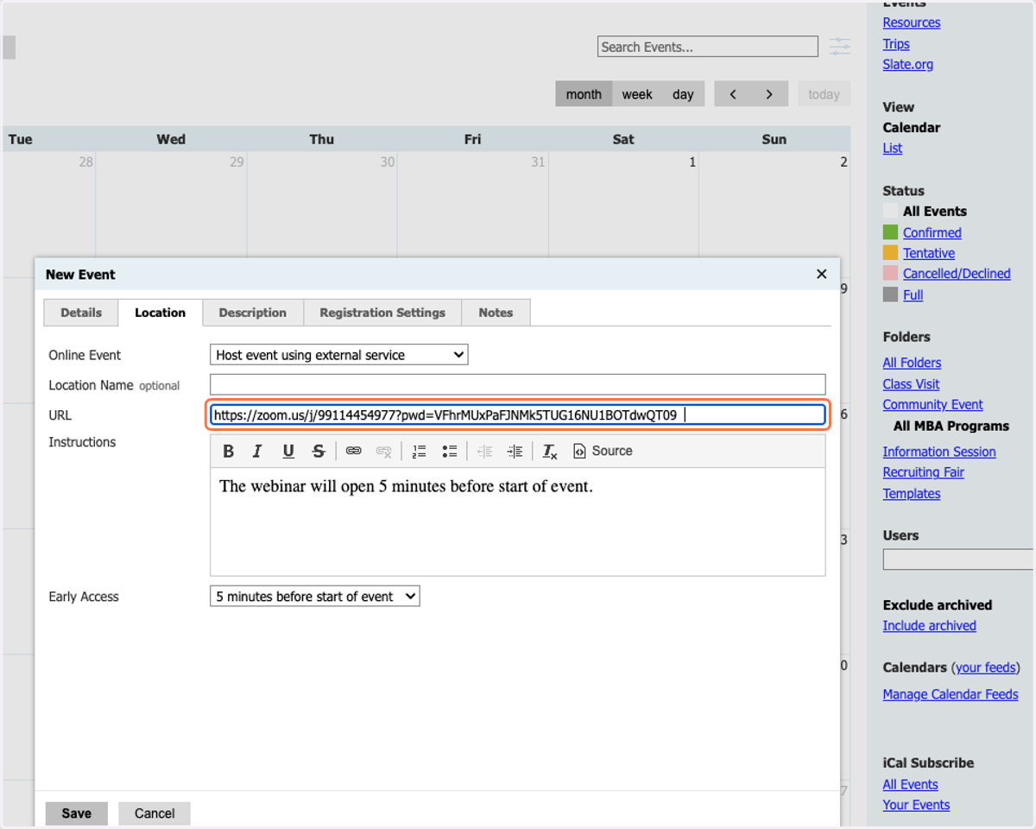Increase indent in Instructions editor

point(515,451)
